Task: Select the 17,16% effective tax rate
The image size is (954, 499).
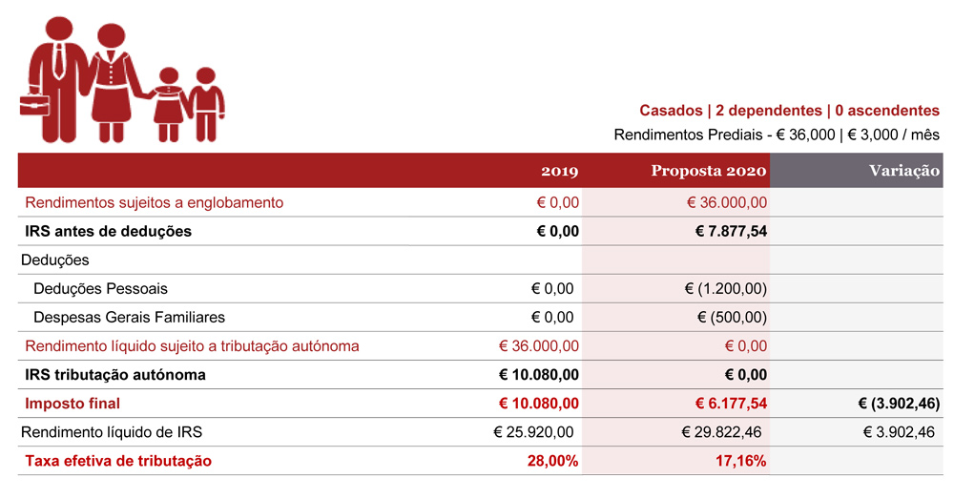Action: coord(740,461)
